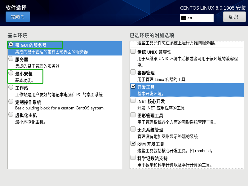Enable the .NET 核心开发 checkbox
Image resolution: width=248 pixels, height=186 pixels.
point(133,100)
